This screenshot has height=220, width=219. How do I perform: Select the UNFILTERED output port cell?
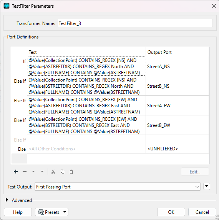point(177,149)
